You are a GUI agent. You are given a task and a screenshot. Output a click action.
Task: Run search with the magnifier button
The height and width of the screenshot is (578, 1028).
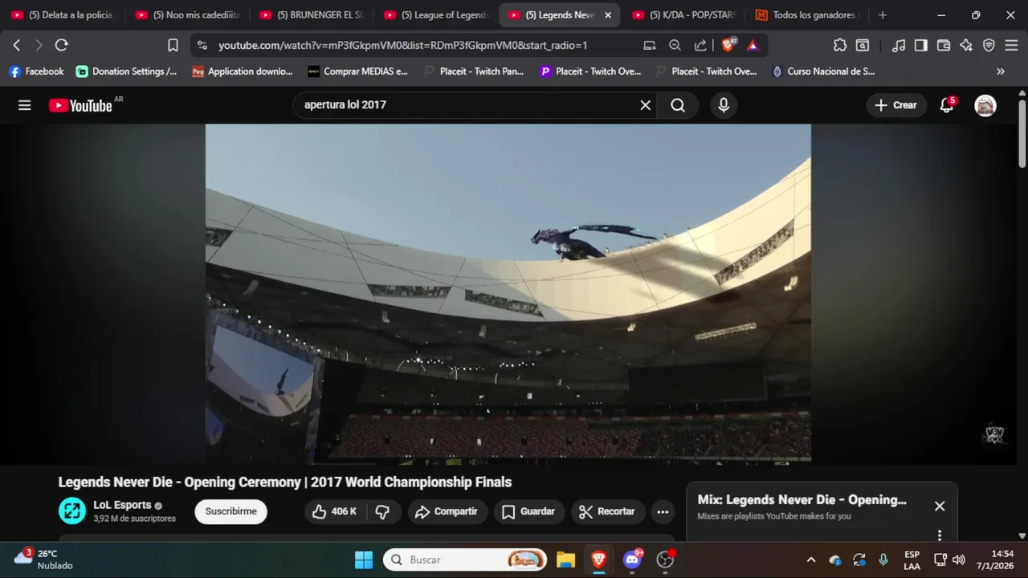pos(678,105)
